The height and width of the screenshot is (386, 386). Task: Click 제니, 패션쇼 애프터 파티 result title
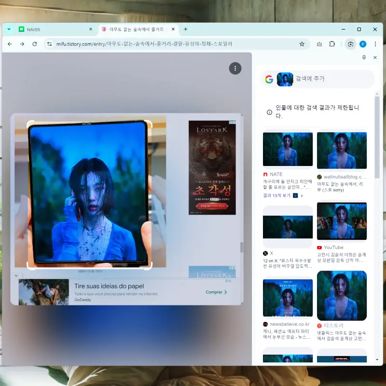tap(287, 334)
